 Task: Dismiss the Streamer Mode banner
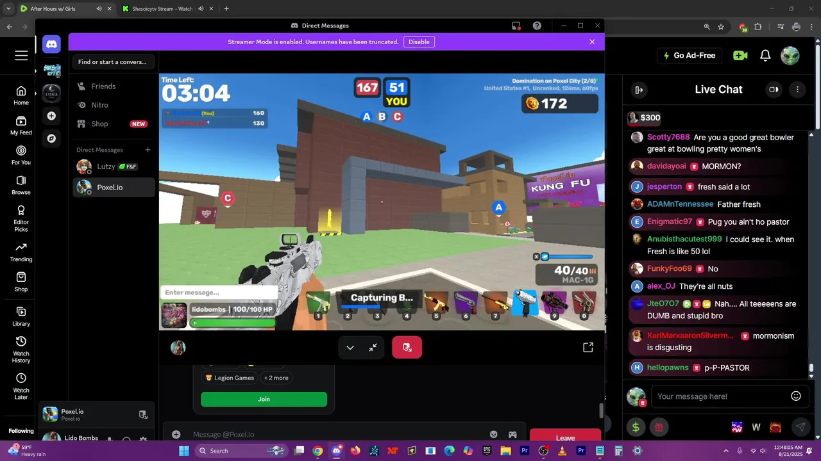[592, 42]
